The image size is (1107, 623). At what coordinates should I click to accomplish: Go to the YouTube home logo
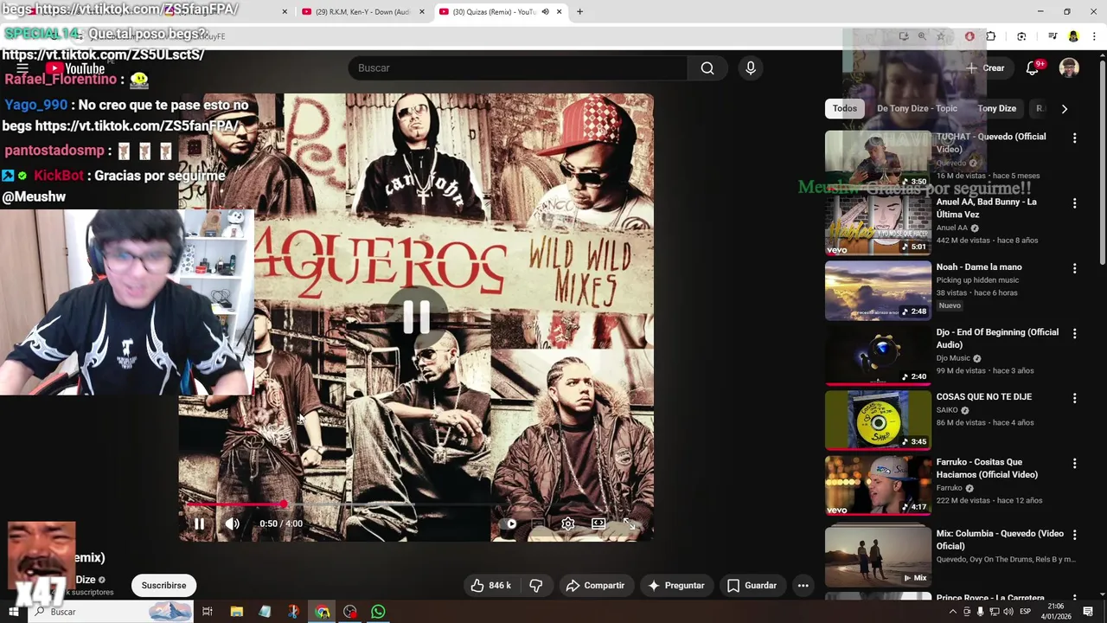(x=75, y=68)
